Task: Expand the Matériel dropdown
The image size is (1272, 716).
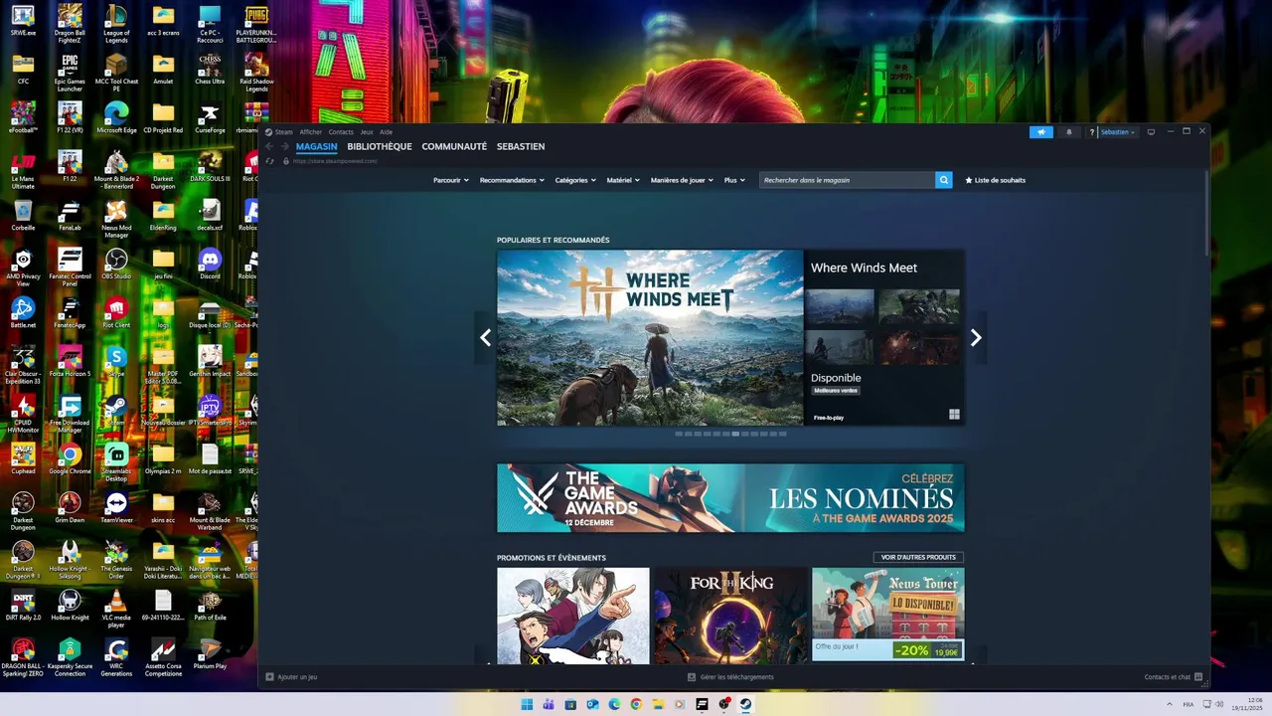Action: click(x=623, y=180)
